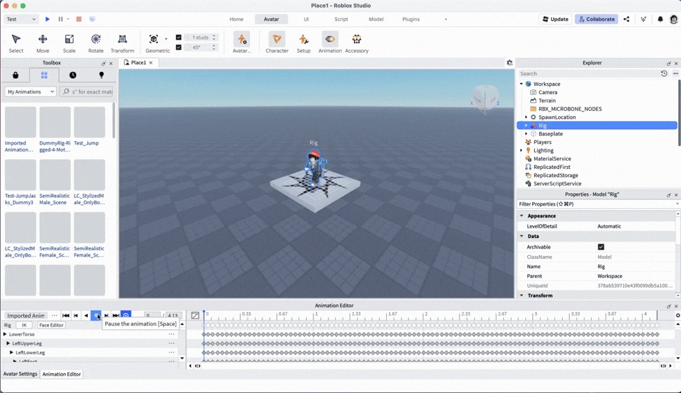Toggle the Animation editor ribbon button
The image size is (681, 393).
[330, 44]
